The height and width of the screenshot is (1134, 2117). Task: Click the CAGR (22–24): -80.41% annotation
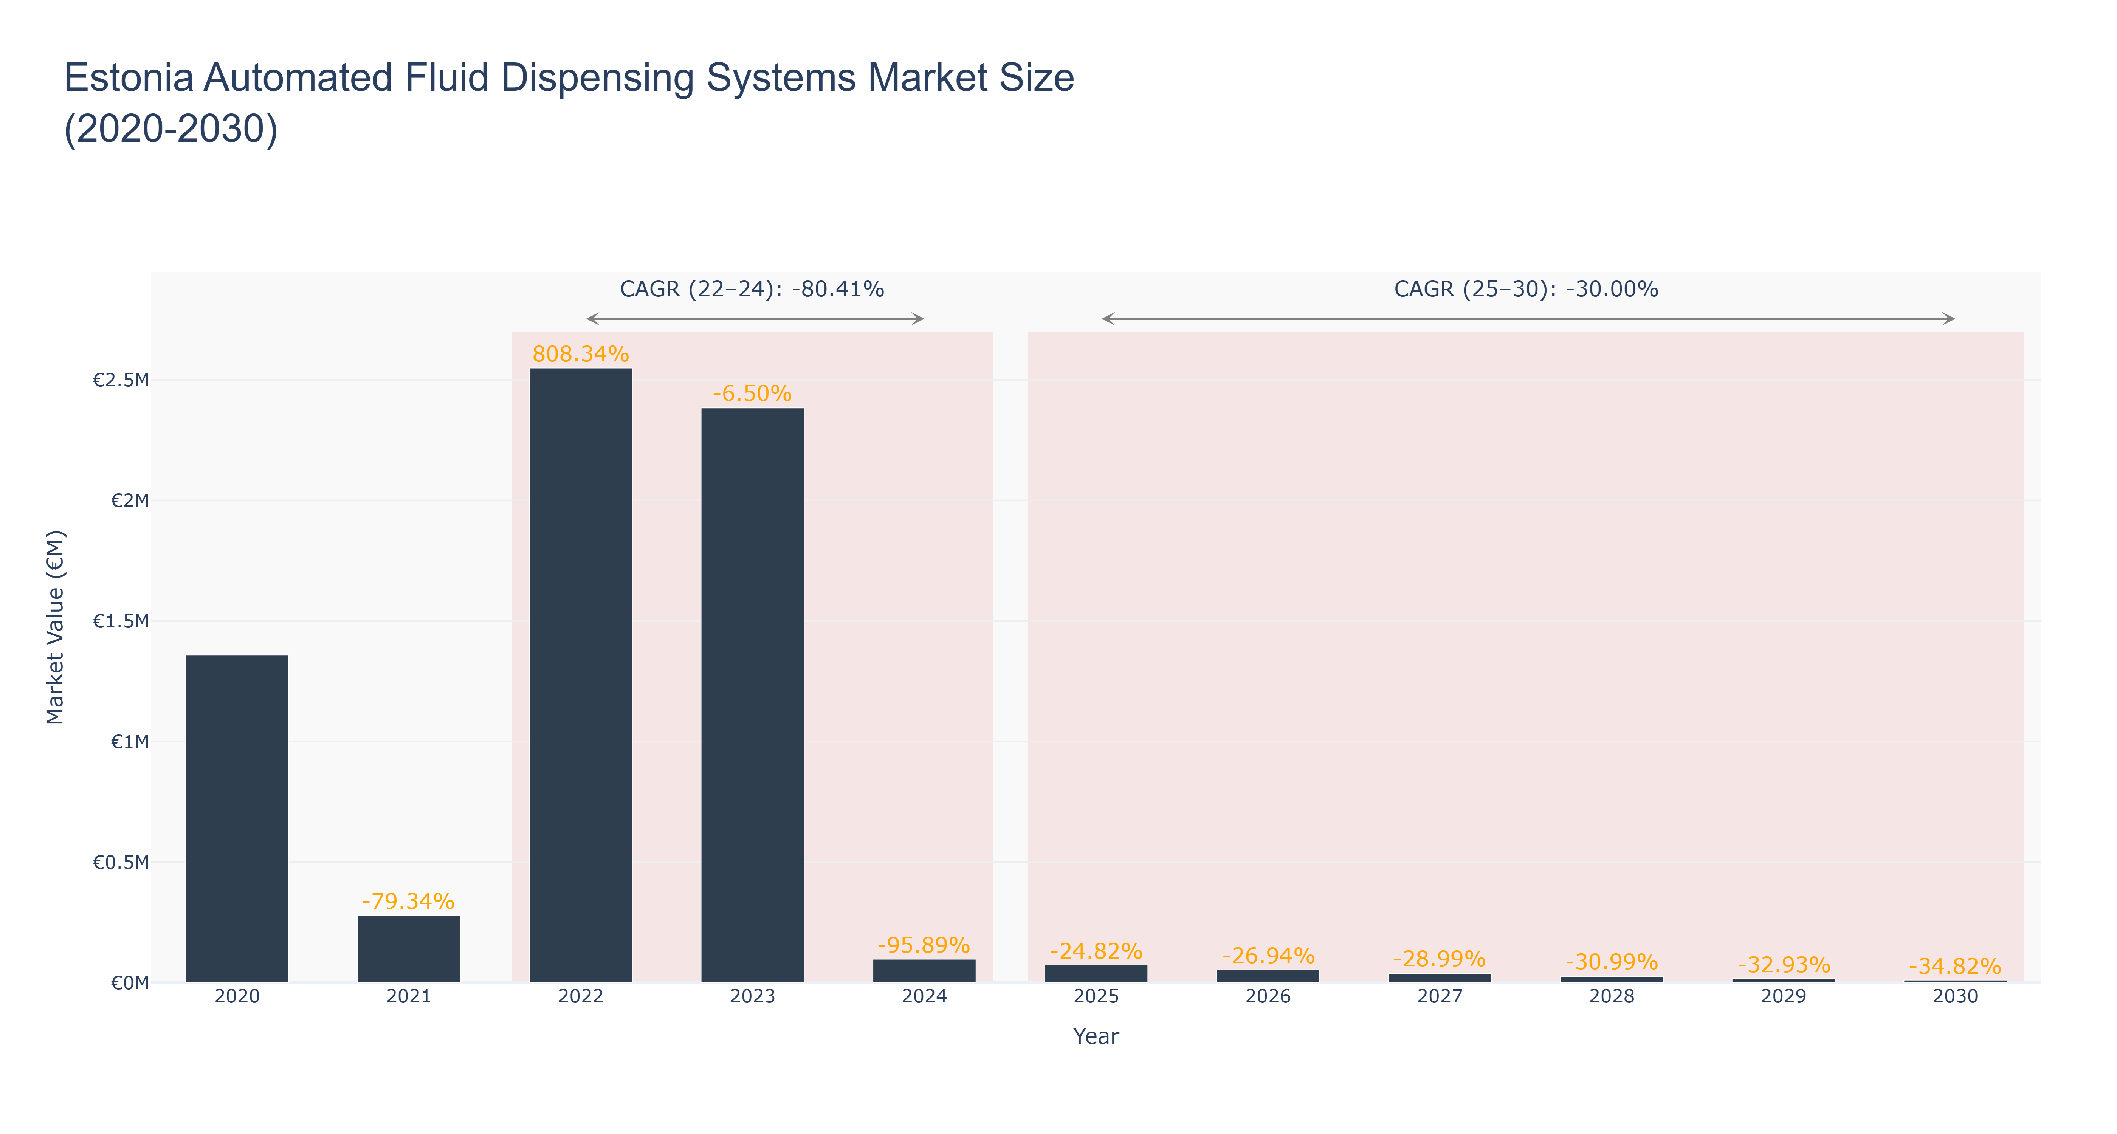point(752,289)
